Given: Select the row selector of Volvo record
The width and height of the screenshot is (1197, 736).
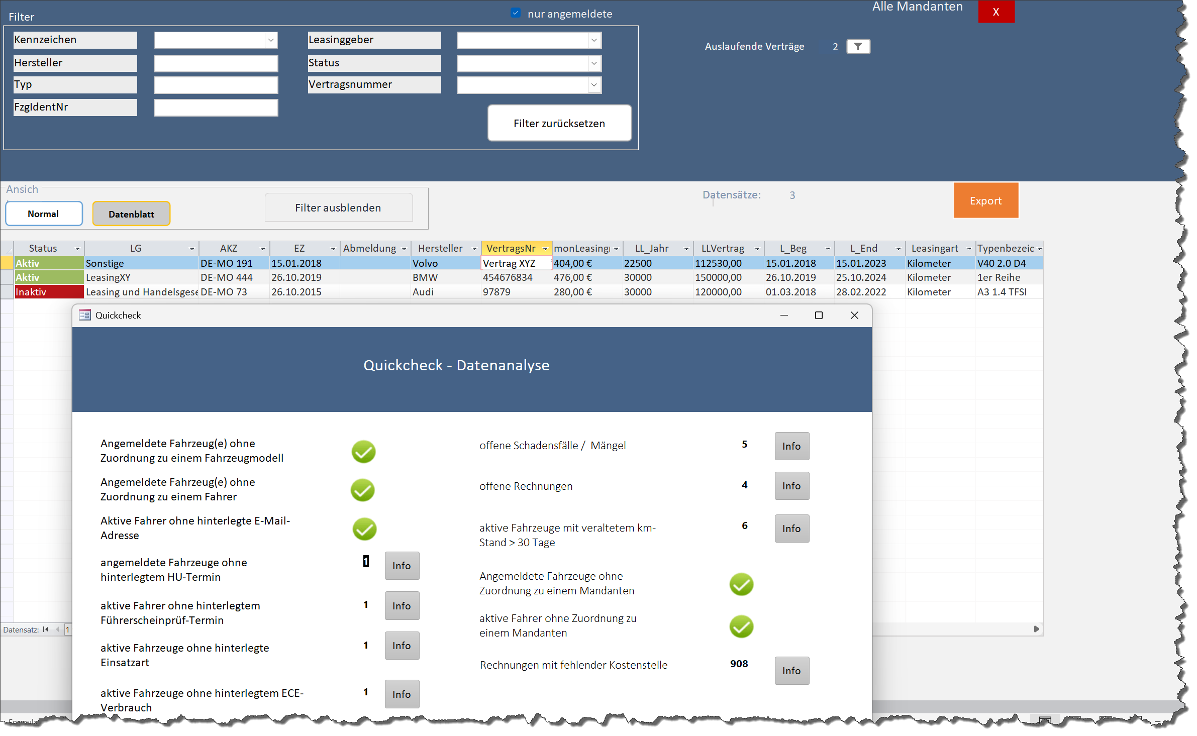Looking at the screenshot, I should [x=7, y=263].
